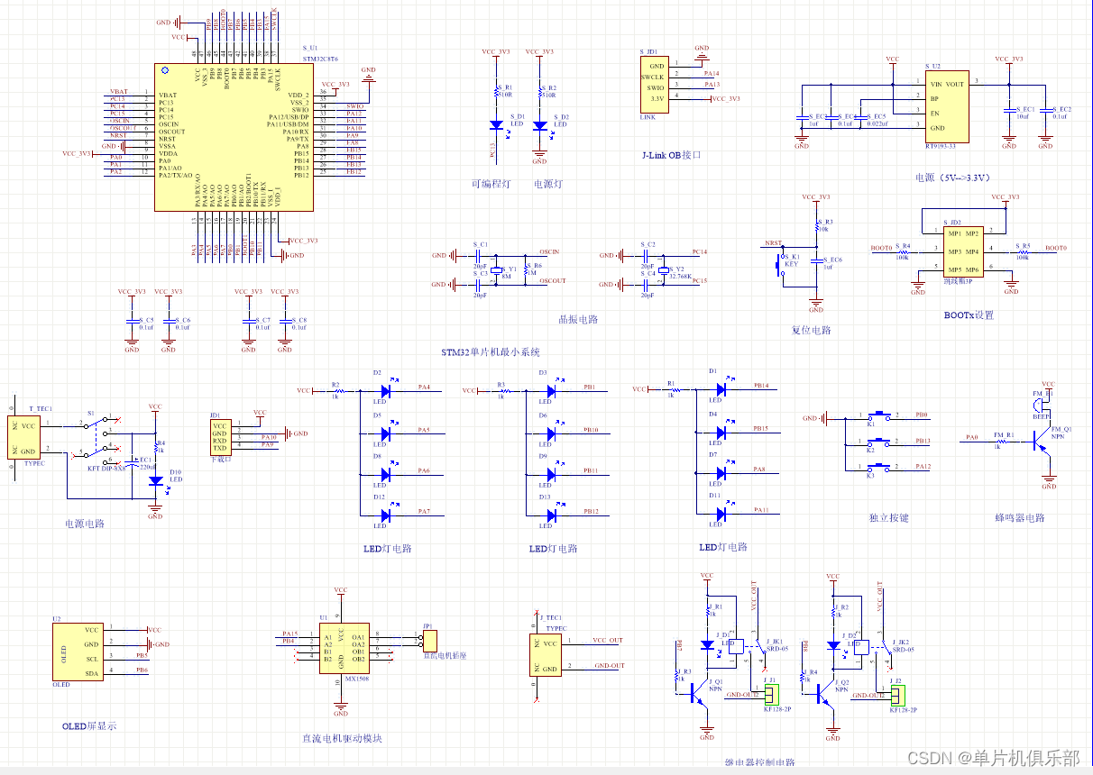Image resolution: width=1093 pixels, height=775 pixels.
Task: Select the green J_J2 KF128-2P terminal
Action: (896, 694)
